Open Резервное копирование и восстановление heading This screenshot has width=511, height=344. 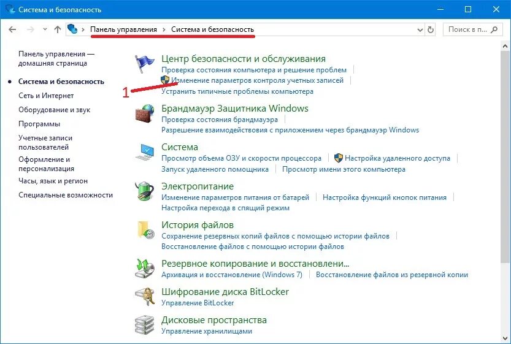pos(255,263)
